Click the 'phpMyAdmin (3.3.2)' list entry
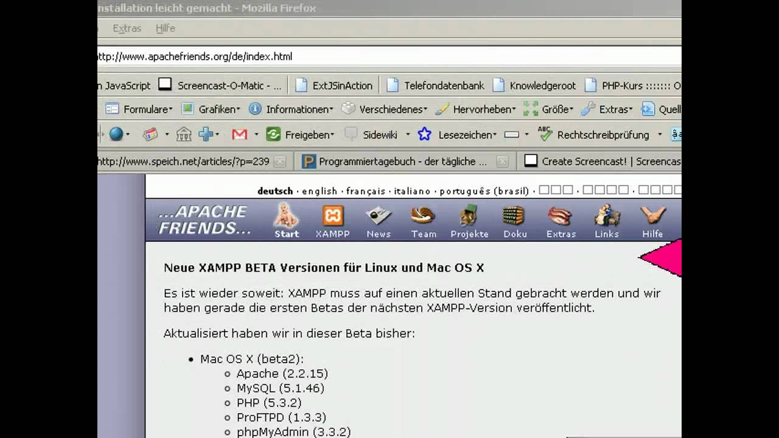Viewport: 779px width, 438px height. click(293, 432)
